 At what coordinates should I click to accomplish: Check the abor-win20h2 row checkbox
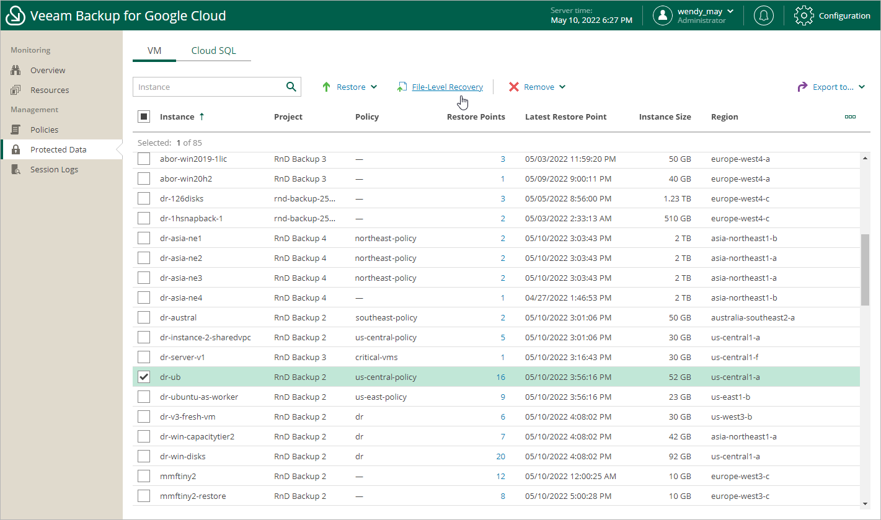point(144,179)
